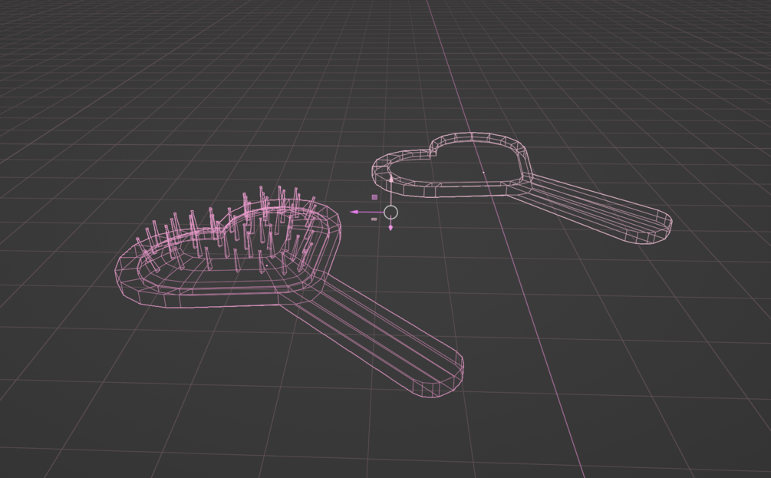The height and width of the screenshot is (478, 771).
Task: Click the upward arrow tip of the move gizmo
Action: pos(391,179)
